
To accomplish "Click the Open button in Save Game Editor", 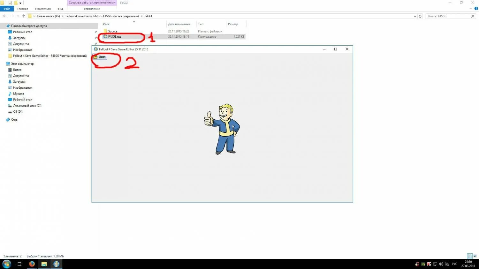I will click(100, 57).
